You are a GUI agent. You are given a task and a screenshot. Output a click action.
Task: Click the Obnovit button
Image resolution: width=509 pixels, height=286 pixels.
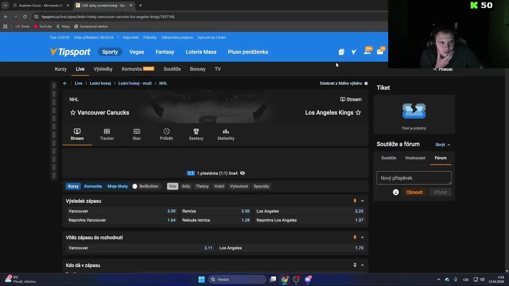[x=414, y=192]
